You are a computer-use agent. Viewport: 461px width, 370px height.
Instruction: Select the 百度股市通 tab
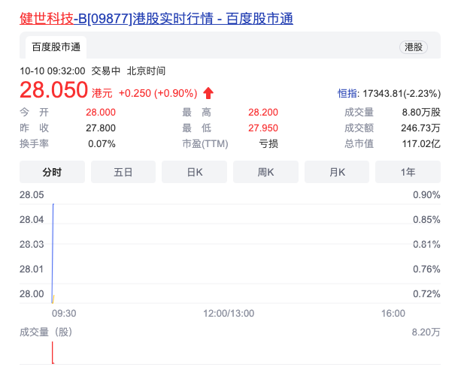coord(56,47)
